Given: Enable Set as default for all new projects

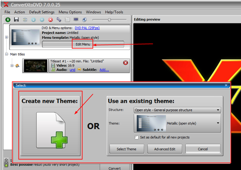Looking at the screenshot, I should (136, 137).
